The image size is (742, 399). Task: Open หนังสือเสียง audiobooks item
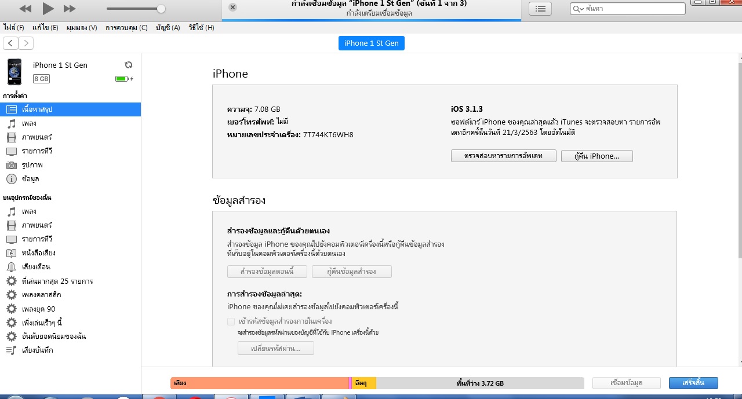point(70,253)
